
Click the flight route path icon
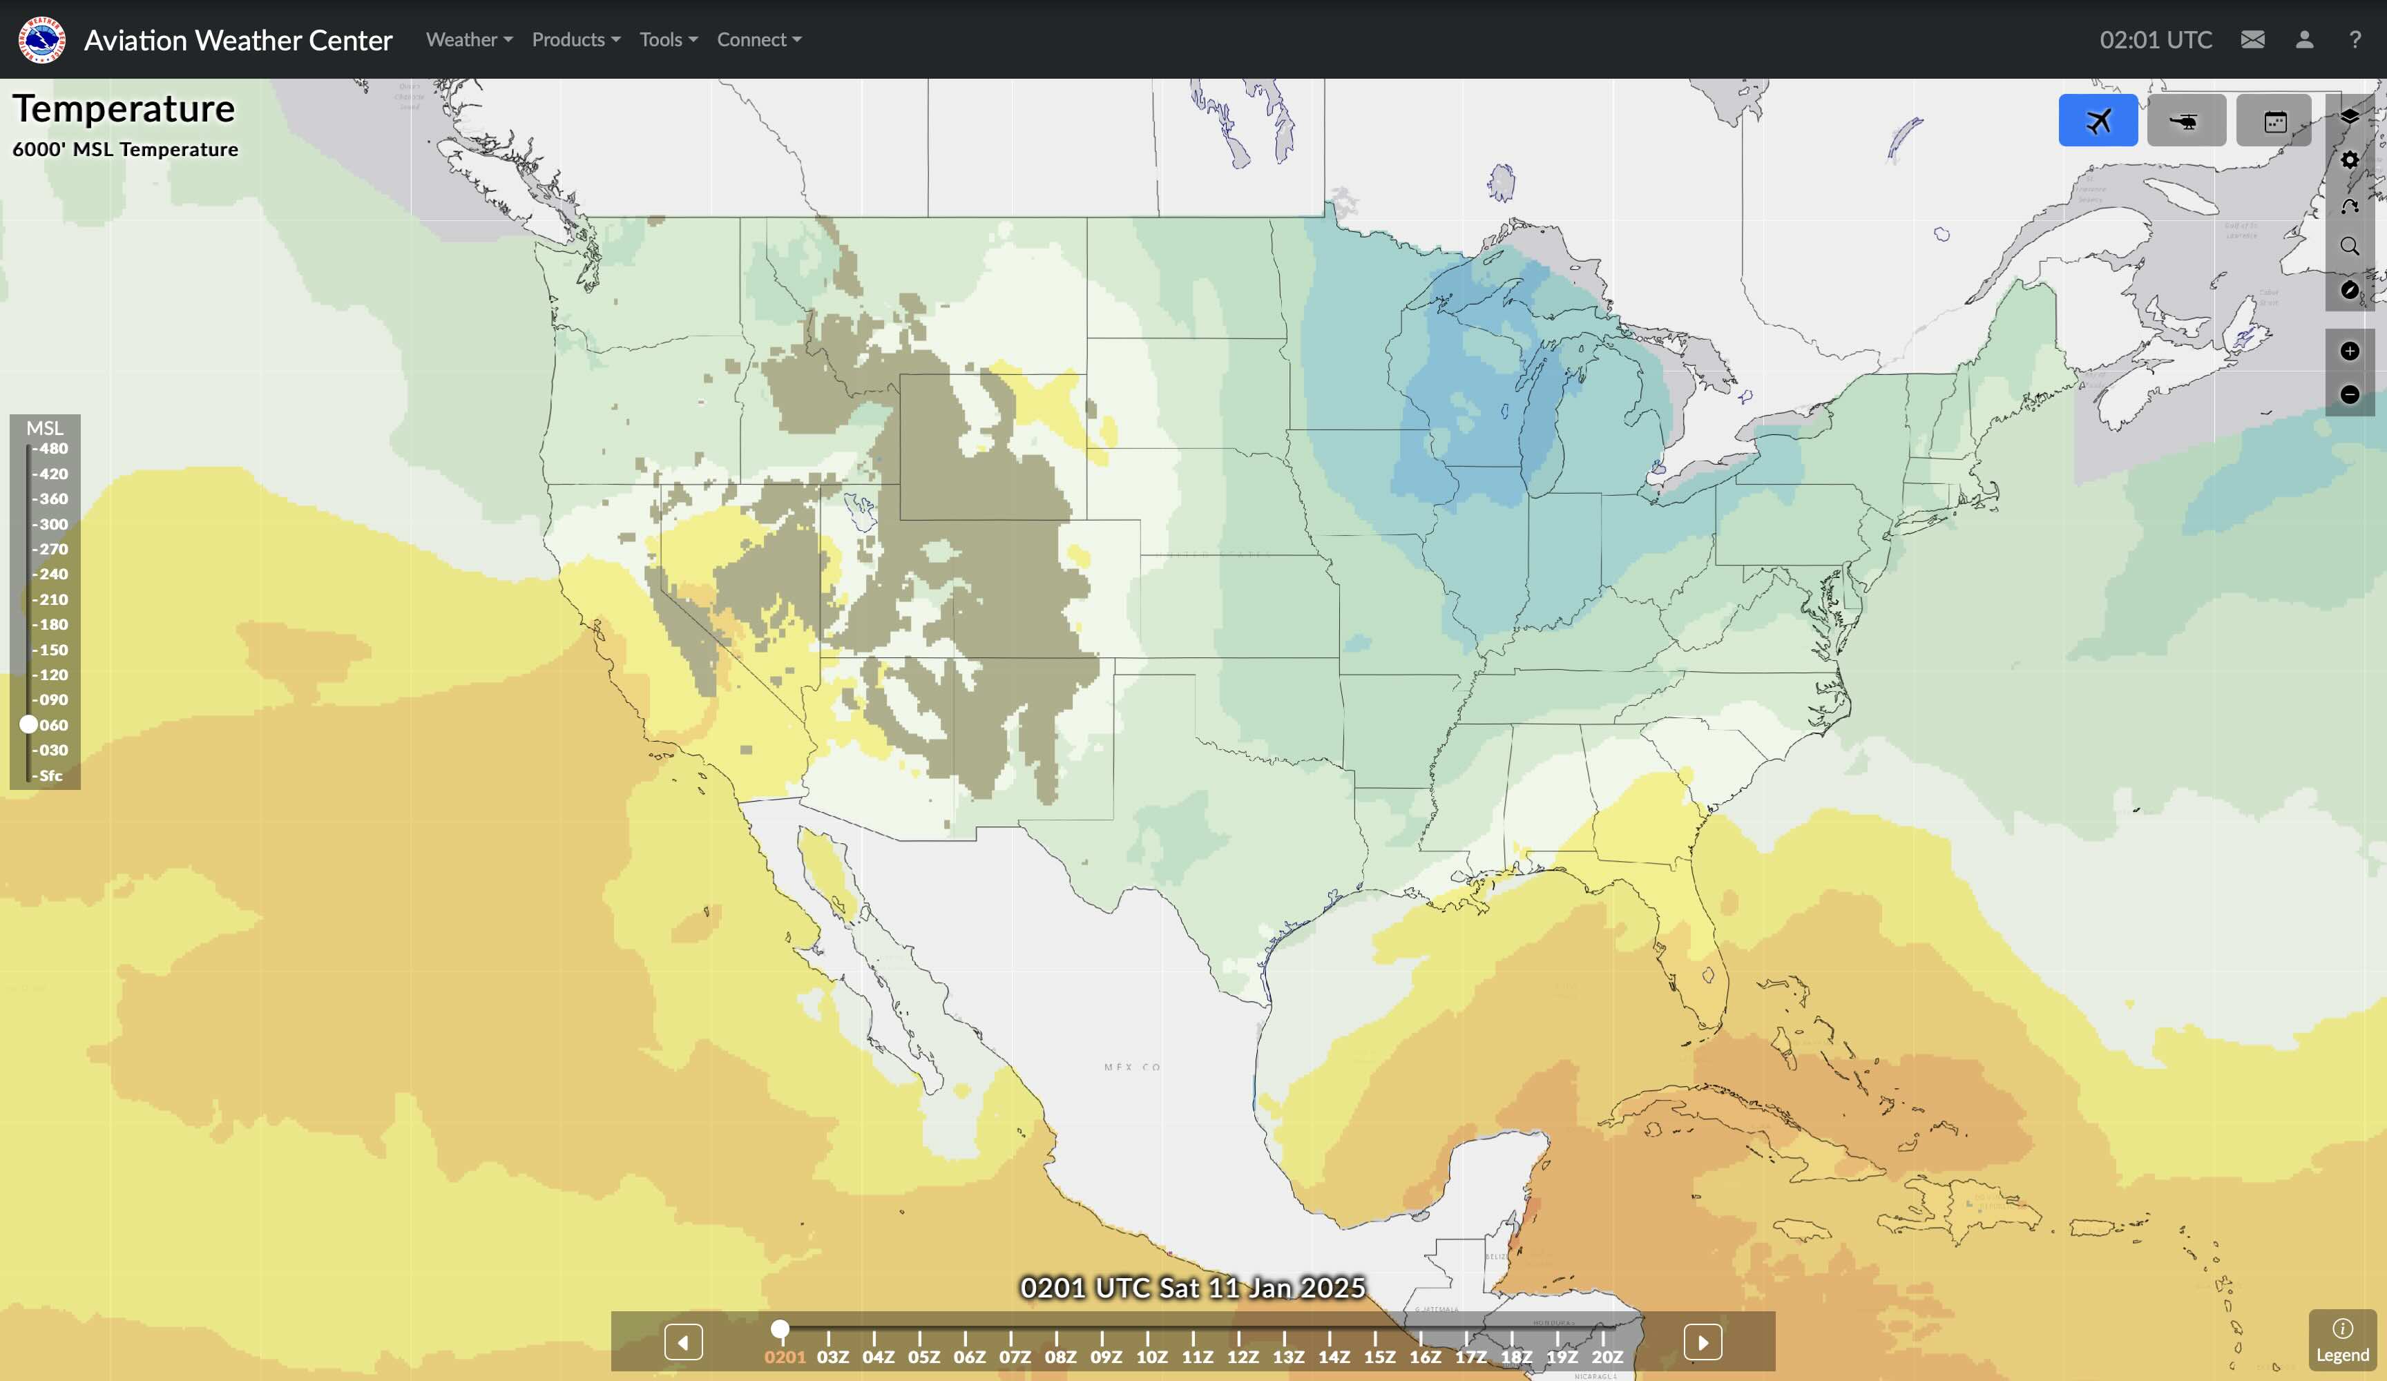click(2349, 204)
